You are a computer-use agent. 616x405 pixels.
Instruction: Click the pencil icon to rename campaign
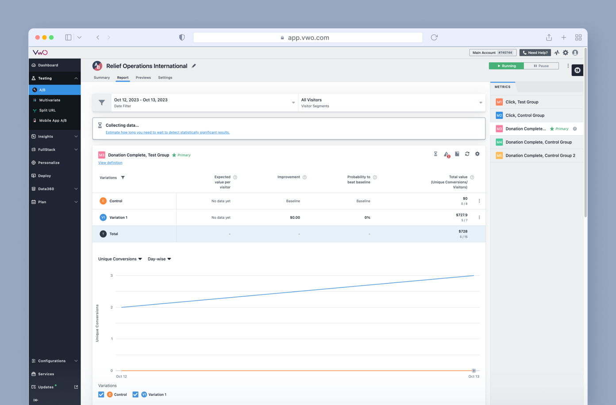(194, 66)
